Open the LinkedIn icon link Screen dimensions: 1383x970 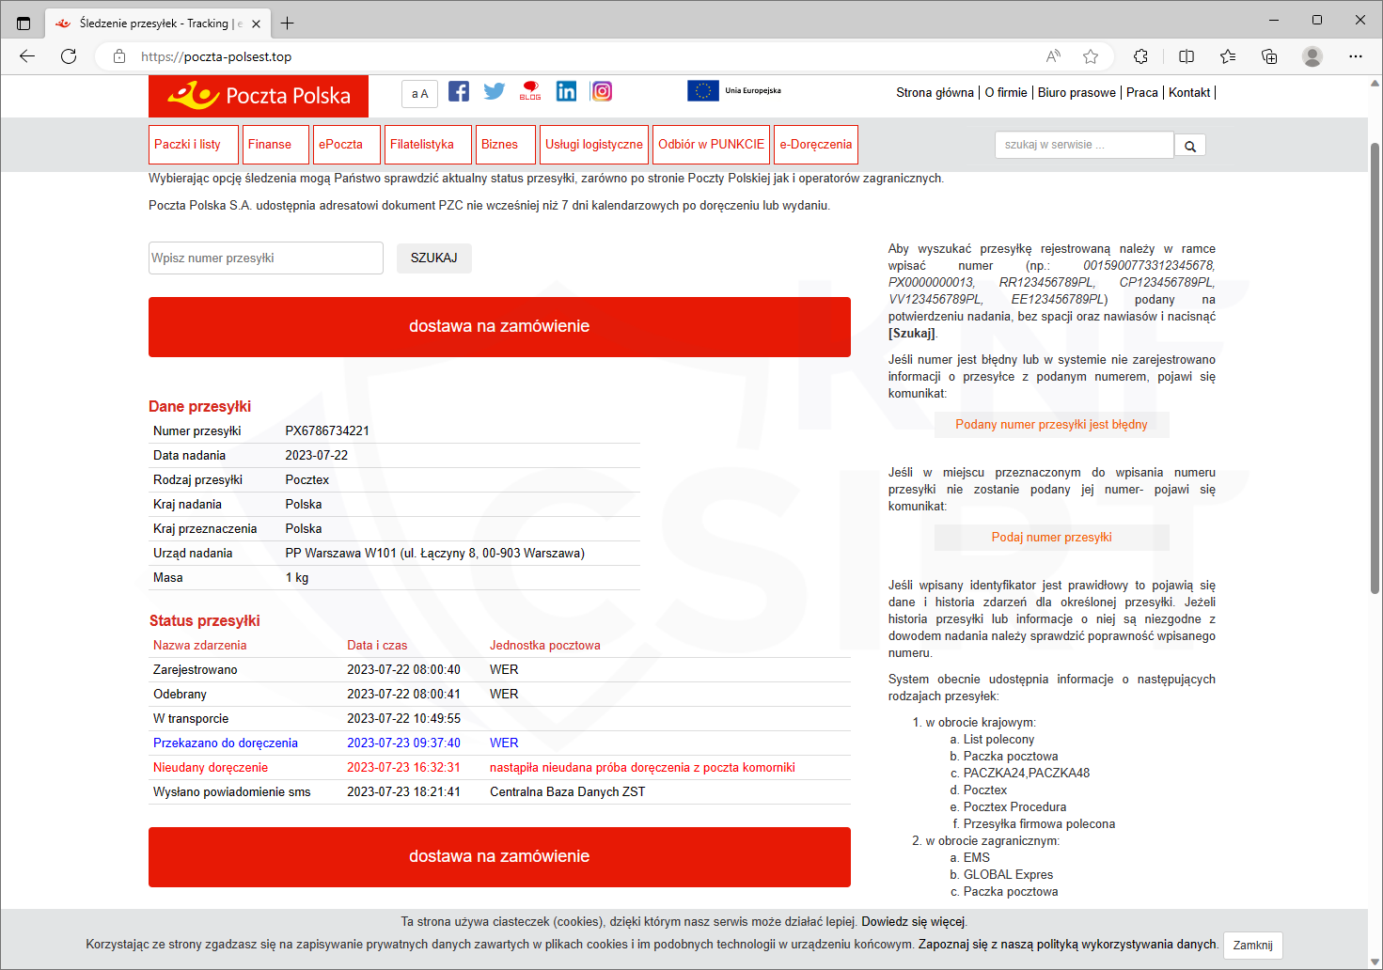click(x=566, y=91)
